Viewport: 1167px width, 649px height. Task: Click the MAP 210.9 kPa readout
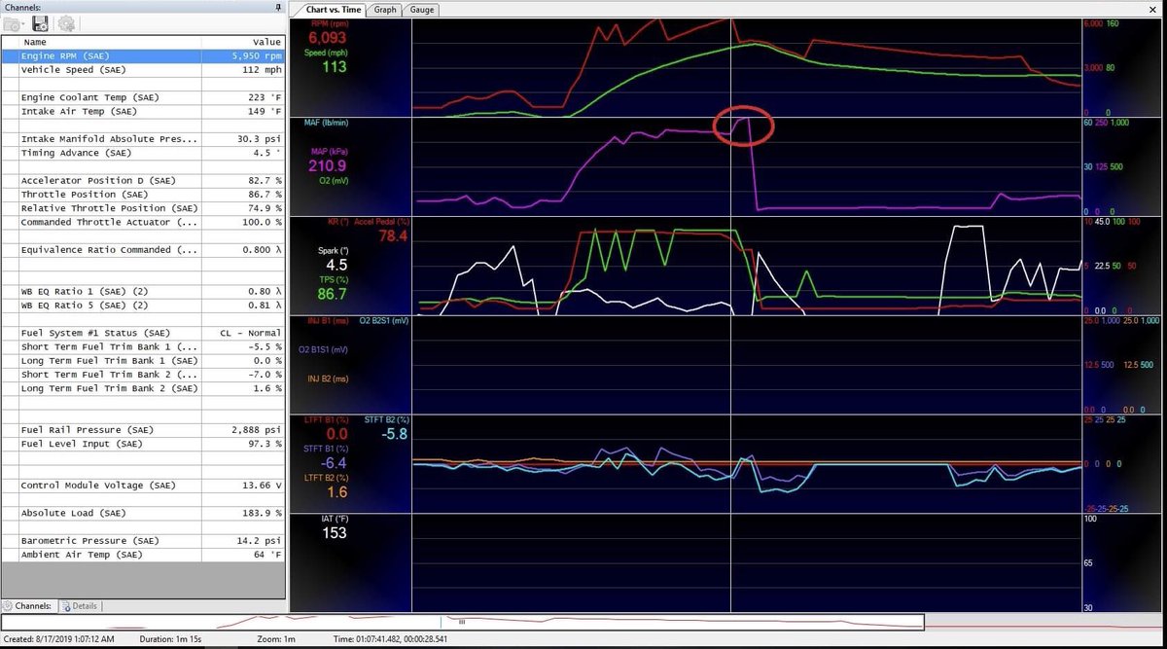coord(328,165)
